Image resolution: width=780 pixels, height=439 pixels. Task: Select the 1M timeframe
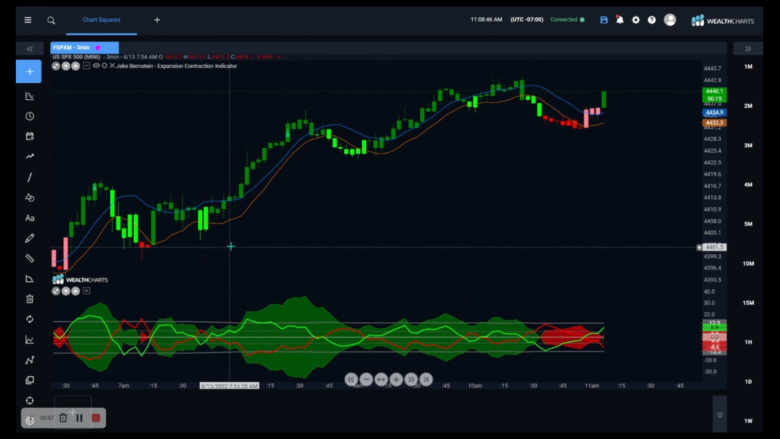[748, 67]
